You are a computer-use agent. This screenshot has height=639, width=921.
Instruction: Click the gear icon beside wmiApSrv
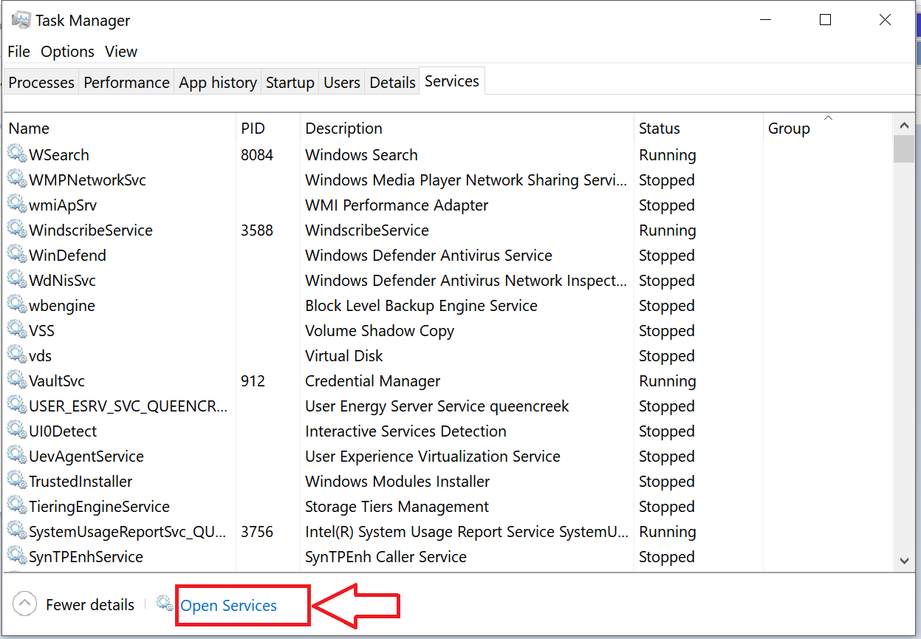[17, 204]
